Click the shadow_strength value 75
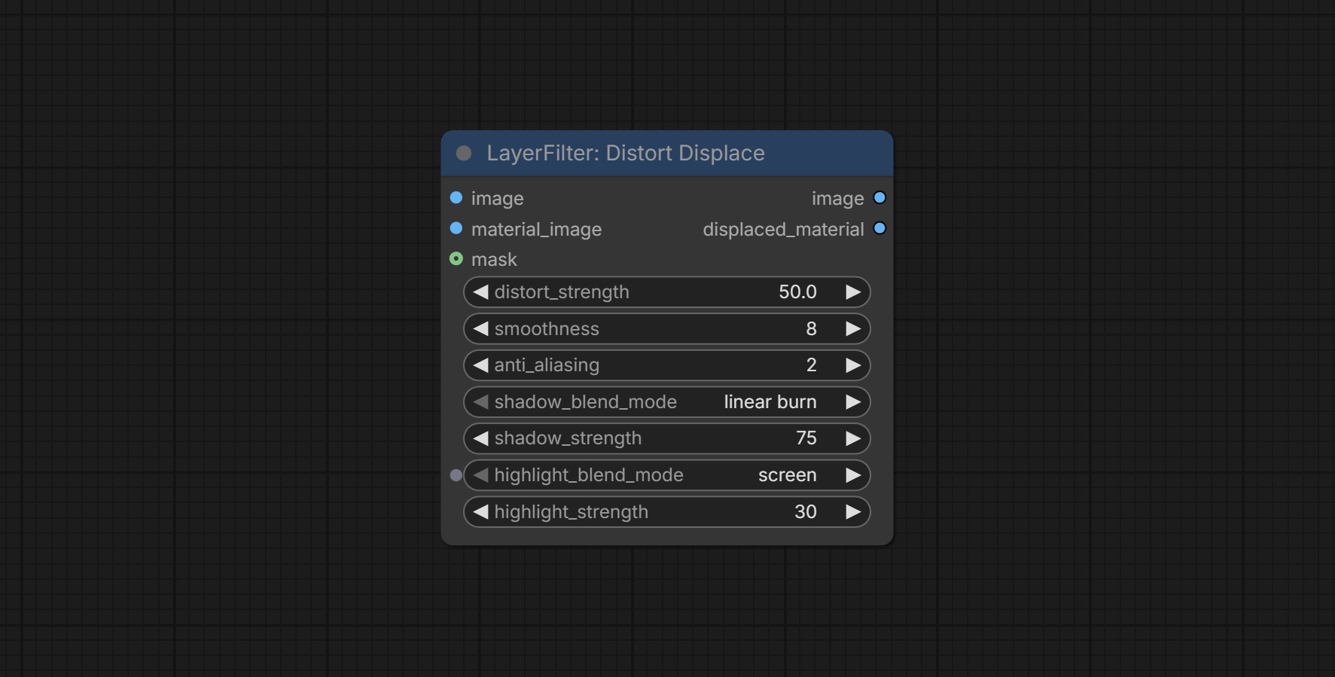Viewport: 1335px width, 677px height. point(806,438)
